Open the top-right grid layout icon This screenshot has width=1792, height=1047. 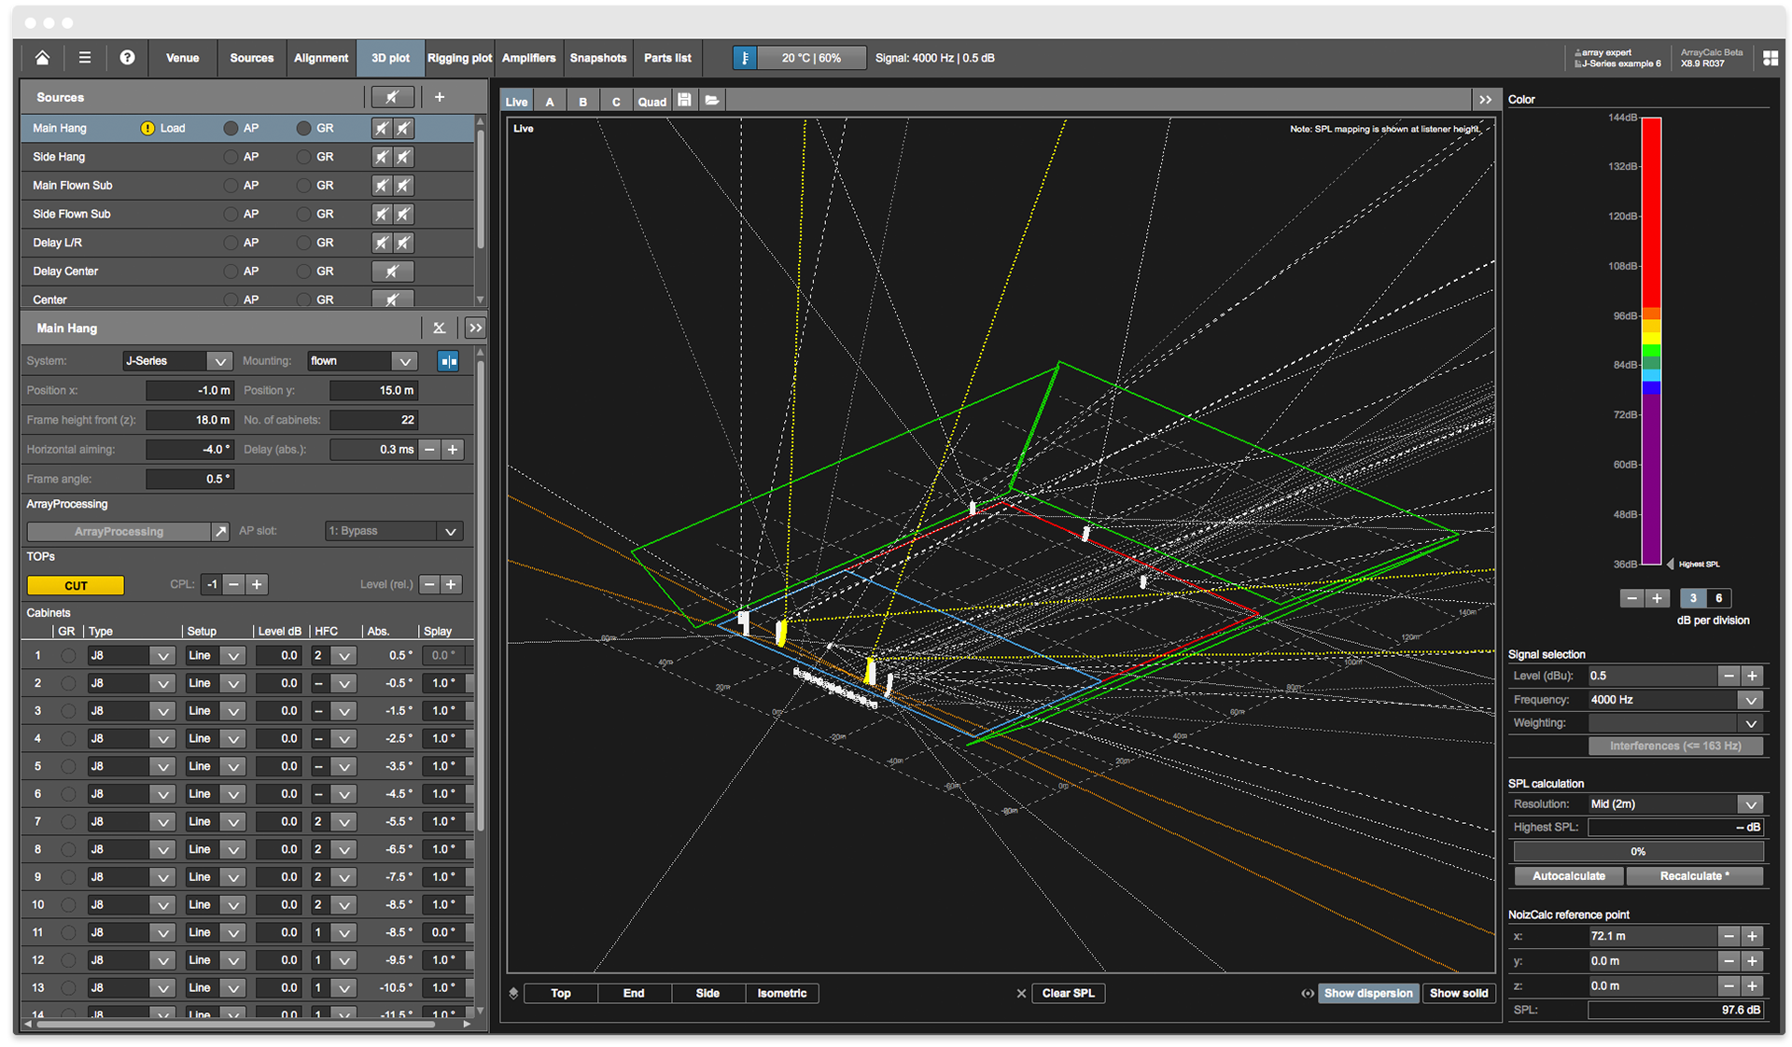click(x=1770, y=58)
